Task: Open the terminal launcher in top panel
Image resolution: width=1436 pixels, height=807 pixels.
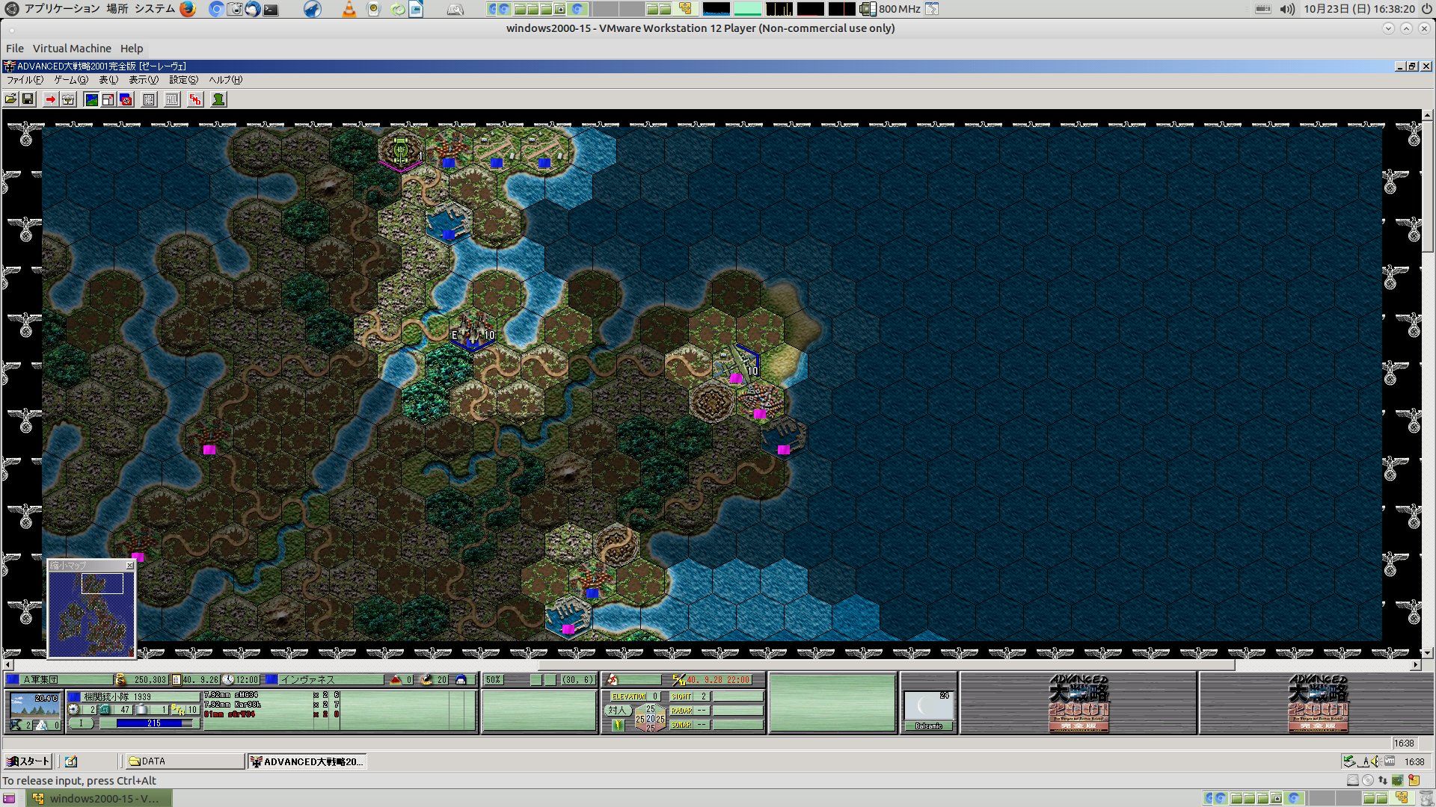Action: click(271, 9)
